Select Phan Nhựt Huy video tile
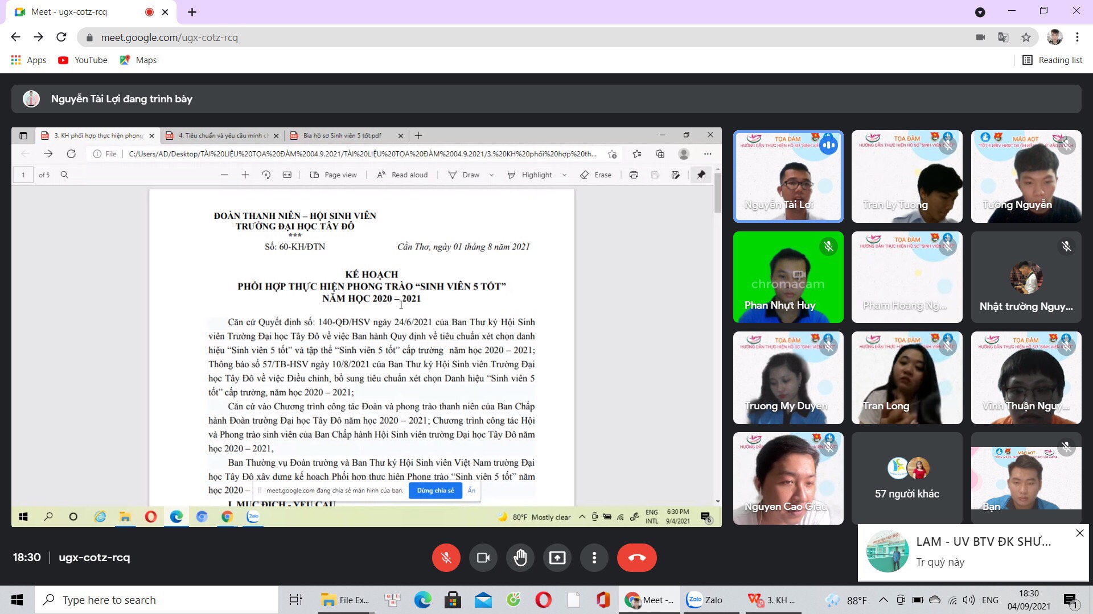The image size is (1093, 614). [x=788, y=277]
